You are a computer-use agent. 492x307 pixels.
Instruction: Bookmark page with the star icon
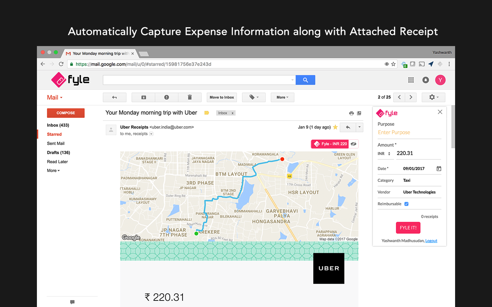pyautogui.click(x=393, y=64)
